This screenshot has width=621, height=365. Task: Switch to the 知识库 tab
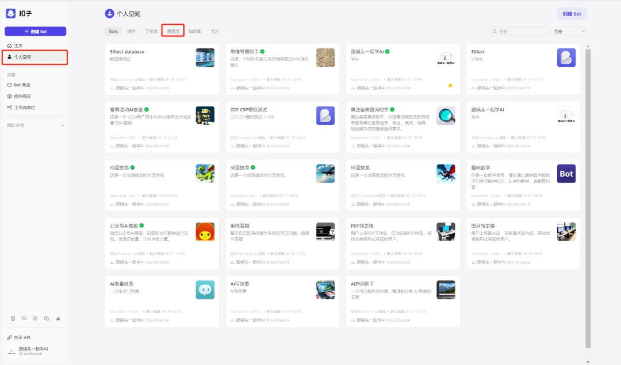click(x=195, y=31)
